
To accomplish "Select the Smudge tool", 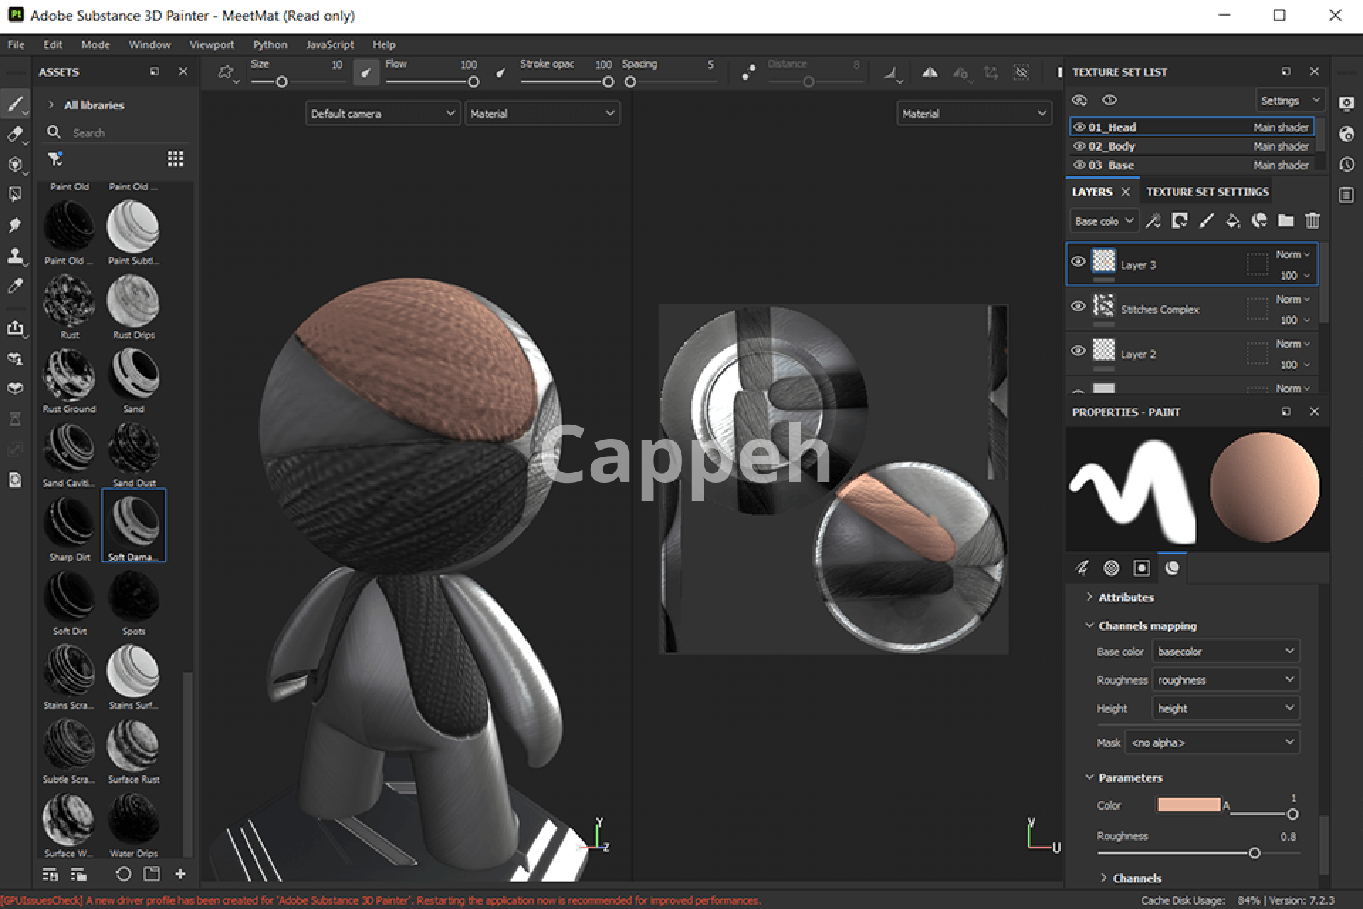I will (15, 225).
